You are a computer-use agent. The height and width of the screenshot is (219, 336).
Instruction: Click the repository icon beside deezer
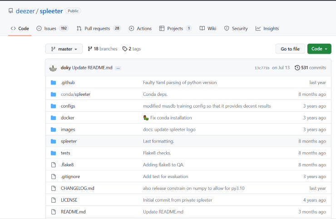tap(11, 11)
